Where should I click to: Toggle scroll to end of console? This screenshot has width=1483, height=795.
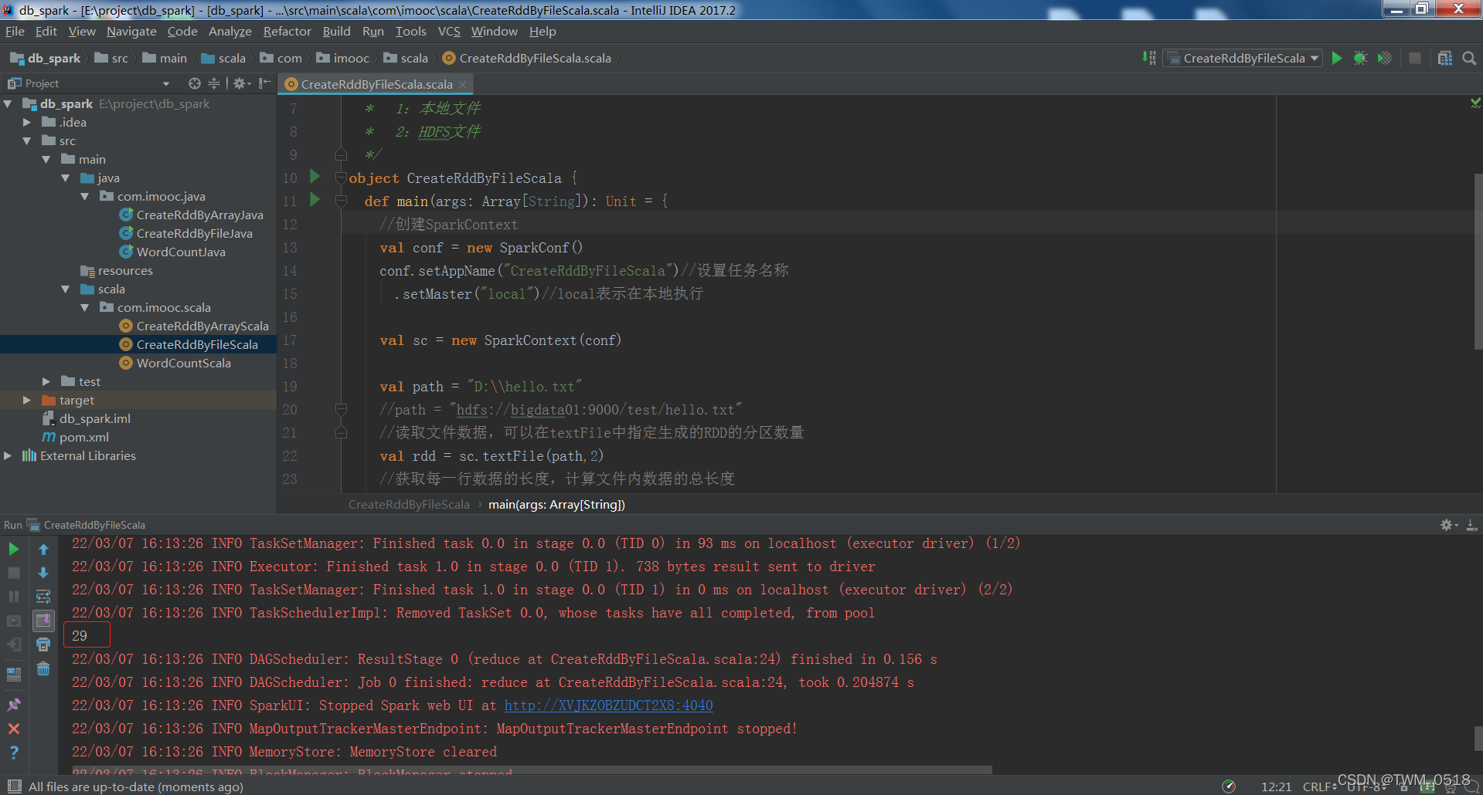[43, 621]
